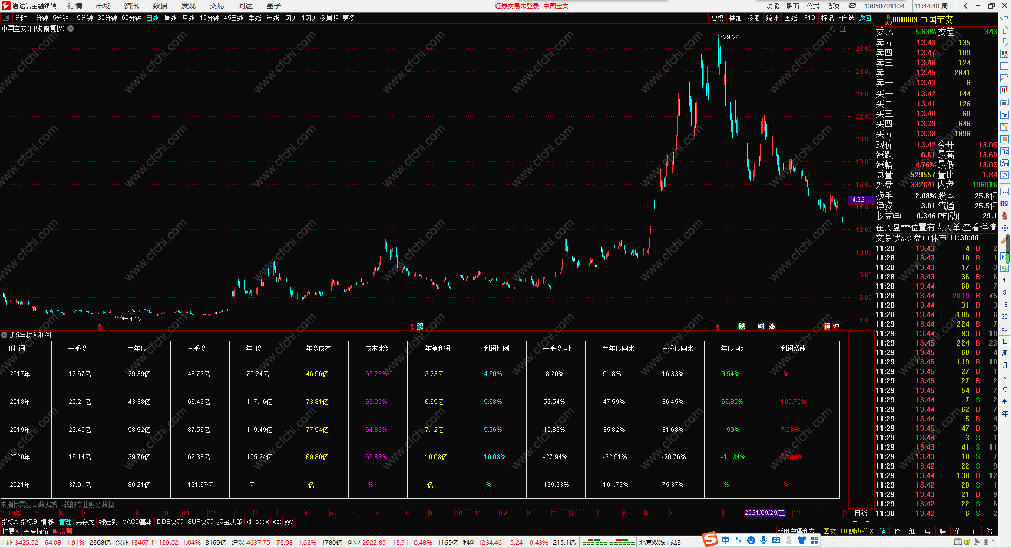Open the 行情 quotes menu
1011x548 pixels.
point(75,6)
